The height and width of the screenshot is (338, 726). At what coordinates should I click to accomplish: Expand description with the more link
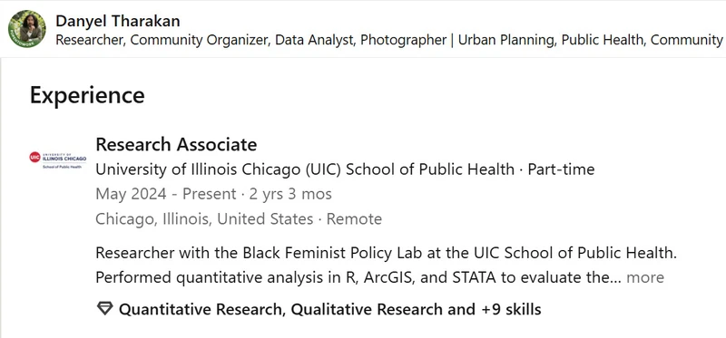(x=645, y=278)
